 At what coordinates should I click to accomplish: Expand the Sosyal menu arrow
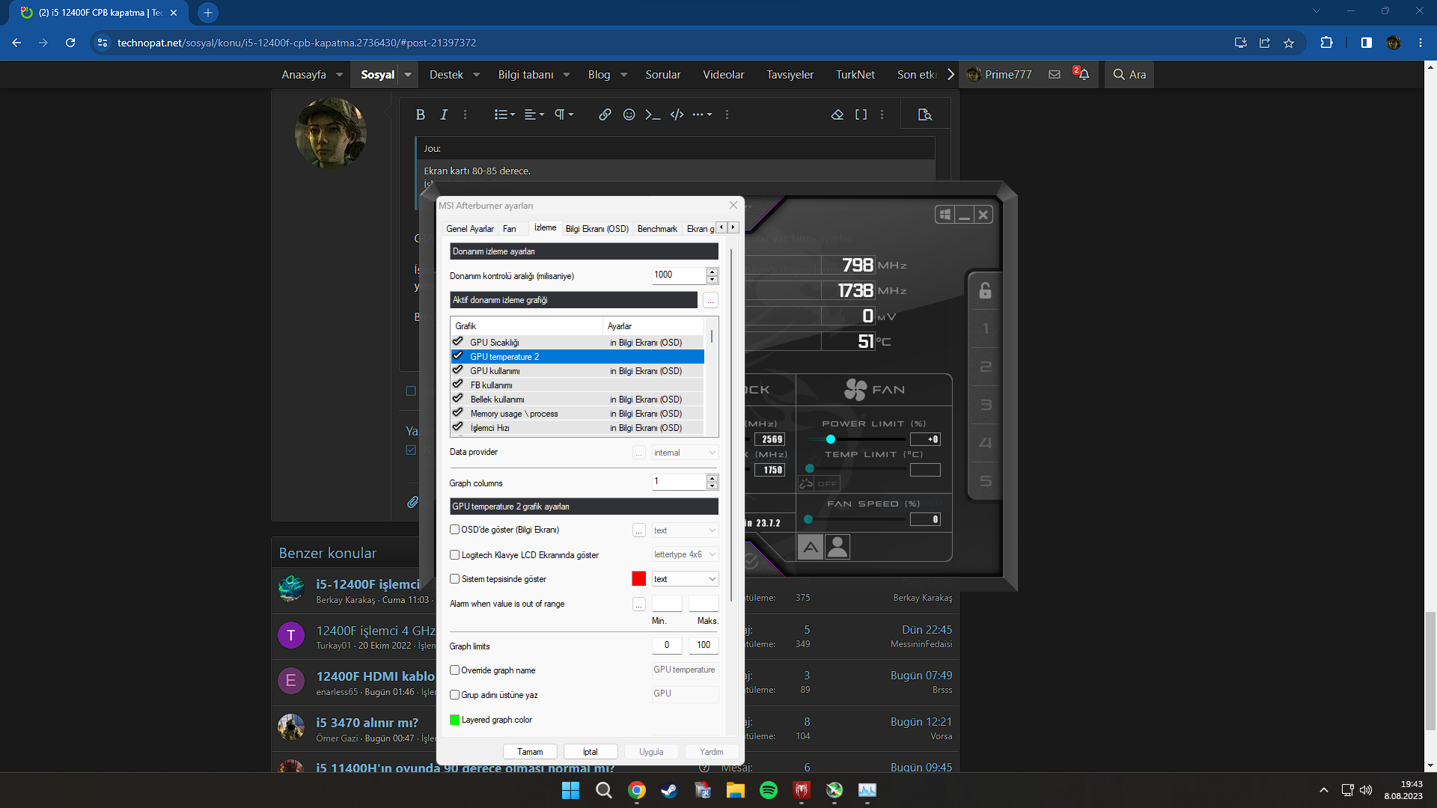coord(408,74)
